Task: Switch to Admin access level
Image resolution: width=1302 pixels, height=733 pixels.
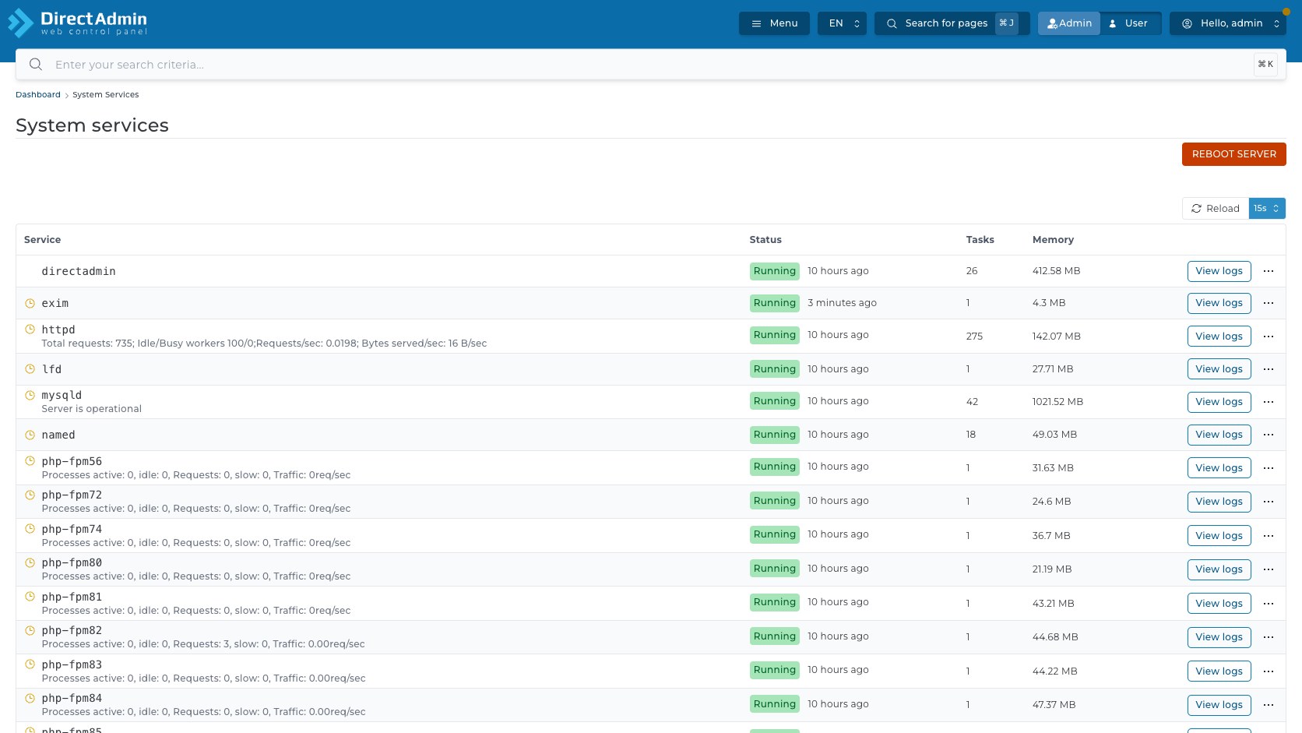Action: pyautogui.click(x=1069, y=23)
